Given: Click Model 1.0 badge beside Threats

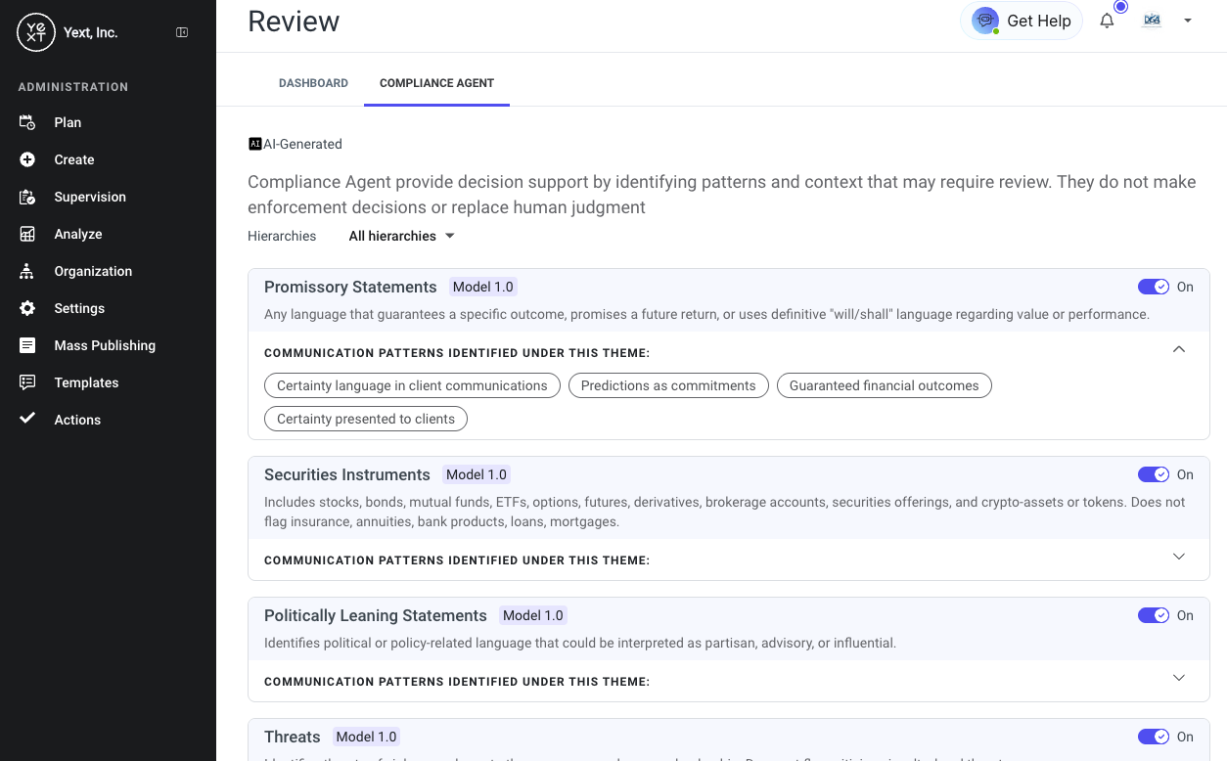Looking at the screenshot, I should 366,737.
